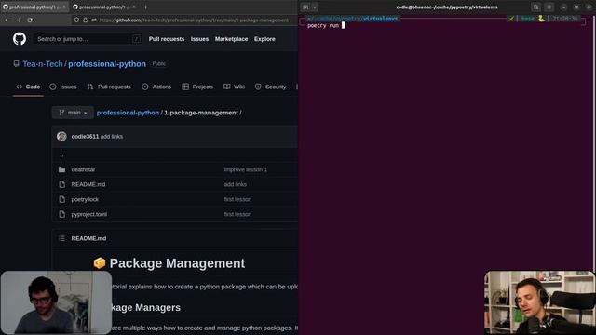Click the poetry.lock file icon
Image resolution: width=596 pixels, height=335 pixels.
[x=62, y=199]
